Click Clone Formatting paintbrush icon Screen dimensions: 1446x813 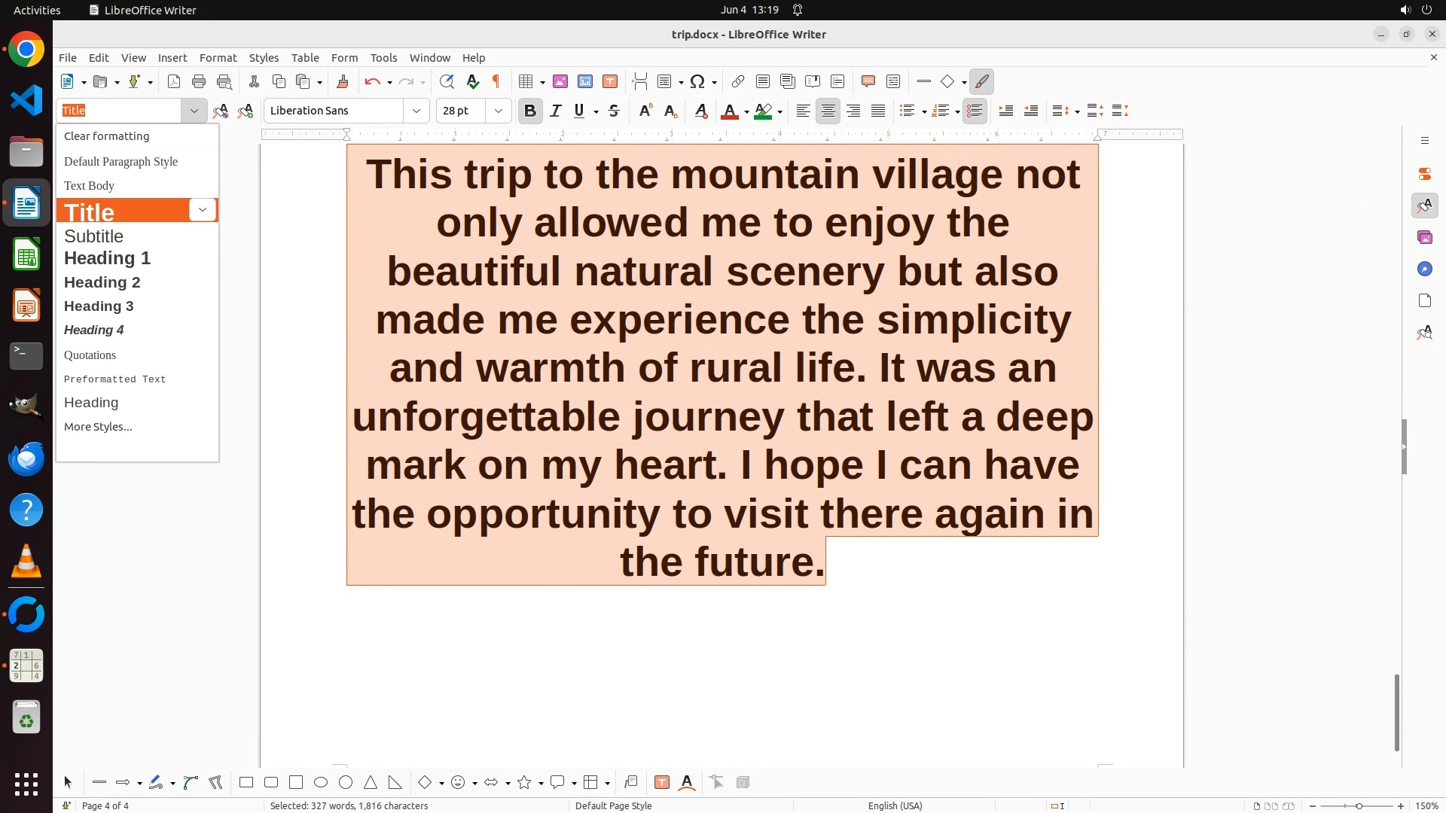[x=343, y=81]
